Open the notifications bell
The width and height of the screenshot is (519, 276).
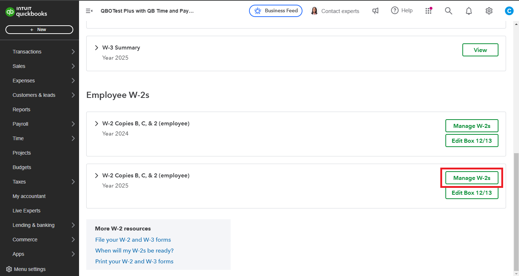(x=468, y=11)
